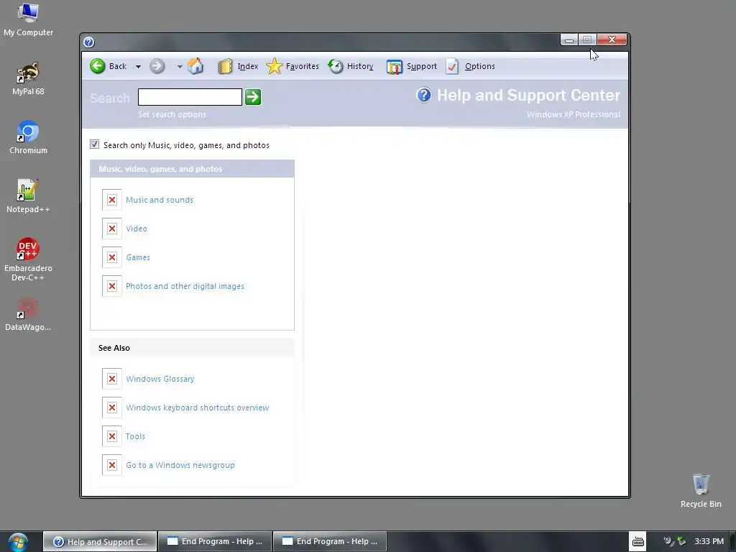Open the Games help topic
The width and height of the screenshot is (736, 552).
pyautogui.click(x=138, y=257)
